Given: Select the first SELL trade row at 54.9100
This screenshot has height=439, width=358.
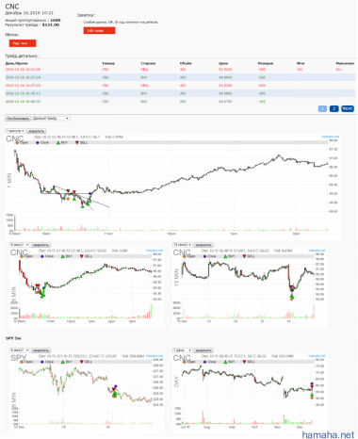Looking at the screenshot, I should (x=180, y=69).
